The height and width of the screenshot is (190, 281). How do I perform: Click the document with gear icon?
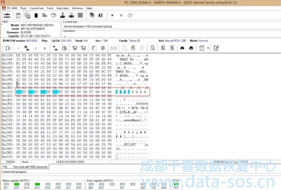[65, 48]
